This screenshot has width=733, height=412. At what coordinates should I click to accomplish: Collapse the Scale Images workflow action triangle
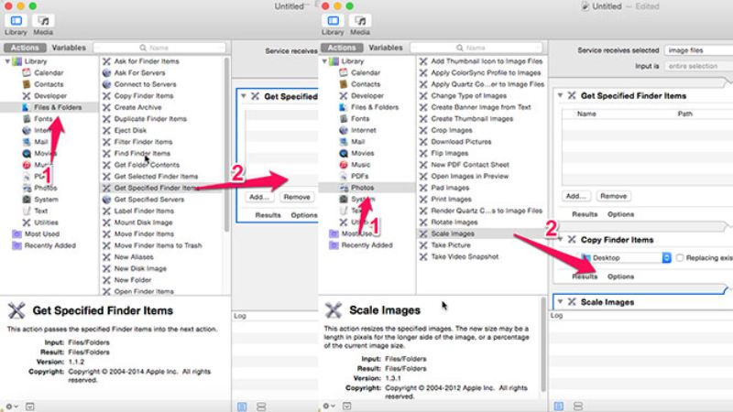point(560,302)
